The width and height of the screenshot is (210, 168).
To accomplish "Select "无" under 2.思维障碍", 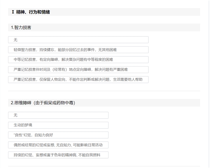I will 58,115.
